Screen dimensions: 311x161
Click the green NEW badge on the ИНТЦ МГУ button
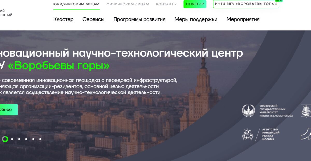click(x=279, y=1)
